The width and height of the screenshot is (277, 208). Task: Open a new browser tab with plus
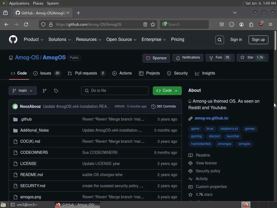click(78, 13)
